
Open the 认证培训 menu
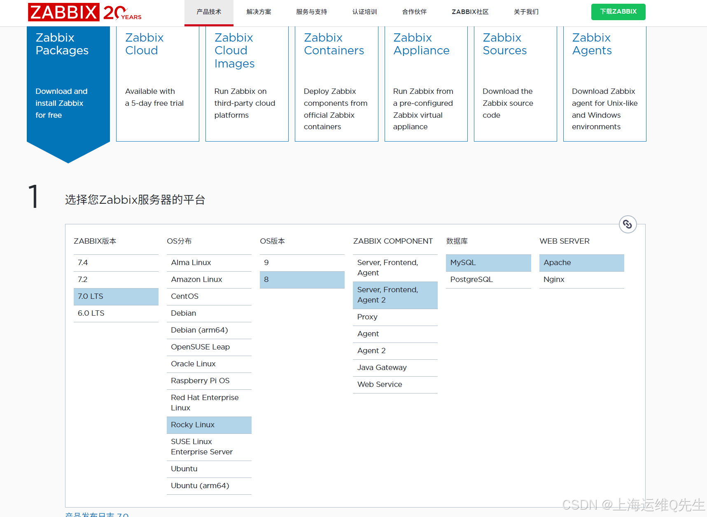[x=364, y=12]
